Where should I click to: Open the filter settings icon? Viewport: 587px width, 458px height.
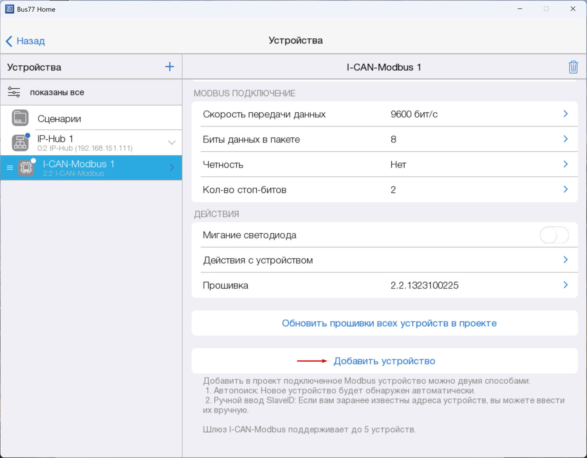pos(14,92)
